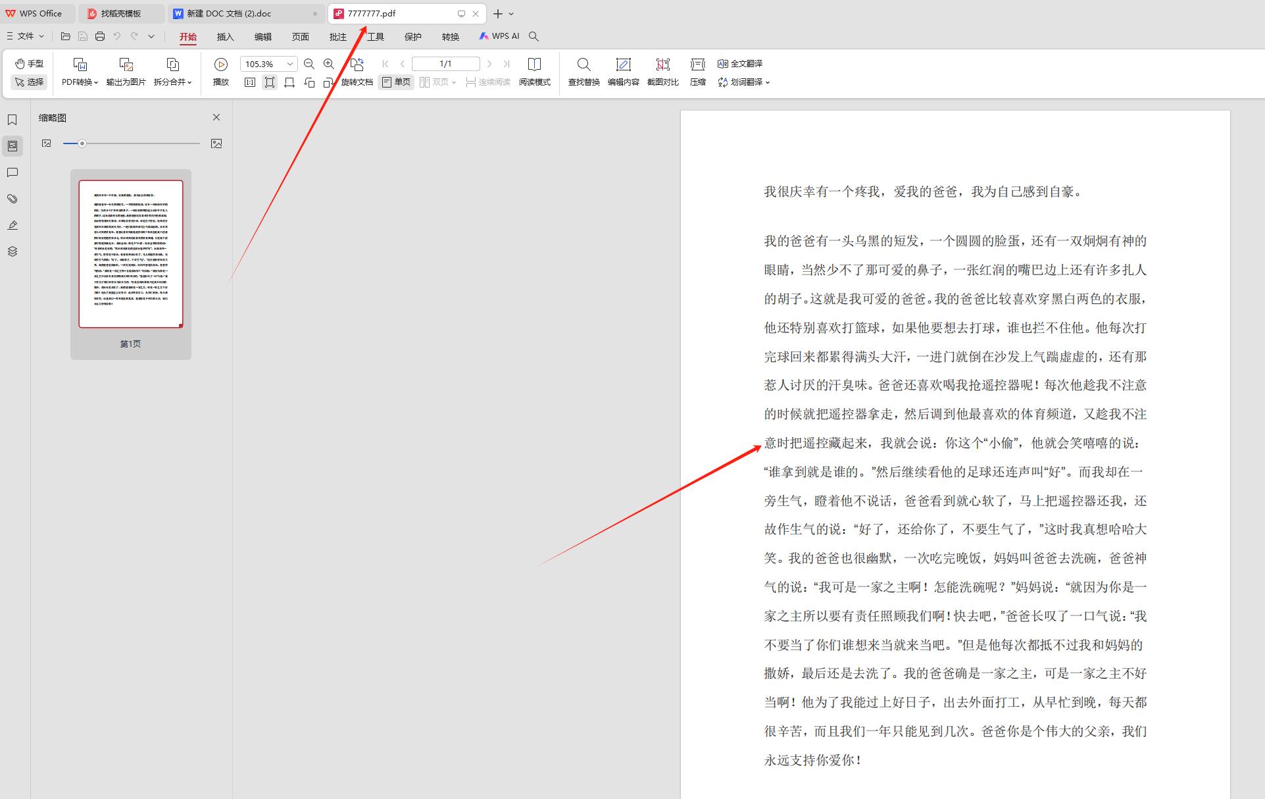Open the signature pen sidebar panel
Image resolution: width=1265 pixels, height=799 pixels.
click(12, 225)
